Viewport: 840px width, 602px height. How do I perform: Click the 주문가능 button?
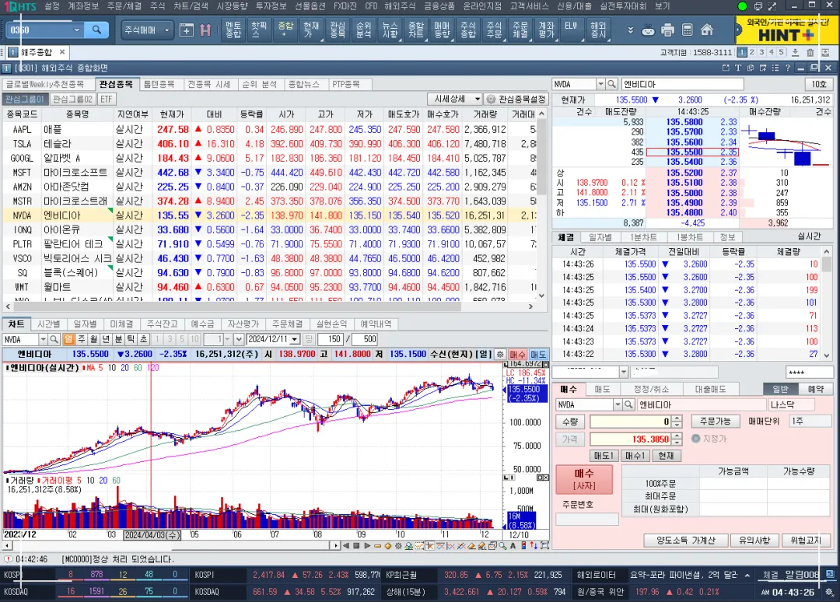(716, 421)
